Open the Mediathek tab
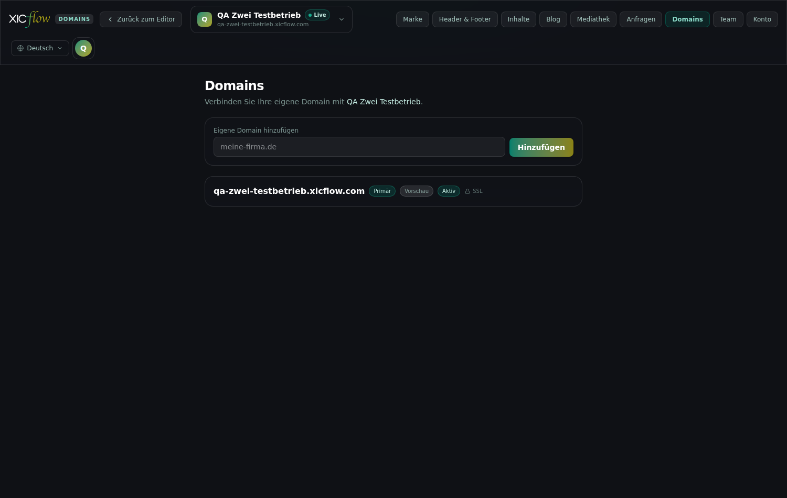The height and width of the screenshot is (498, 787). pos(593,19)
